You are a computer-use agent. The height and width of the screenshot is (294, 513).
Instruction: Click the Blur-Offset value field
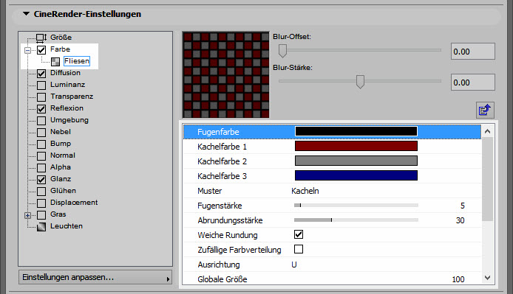473,52
